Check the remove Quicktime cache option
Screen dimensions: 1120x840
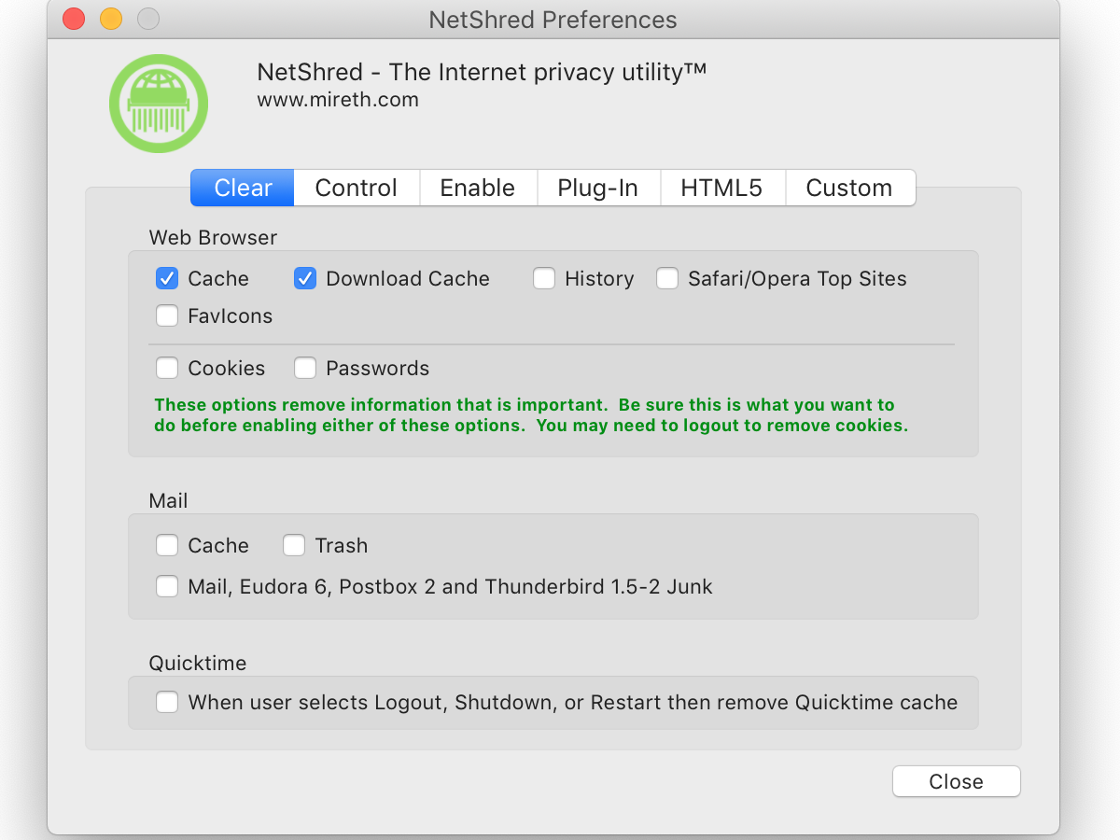[167, 702]
